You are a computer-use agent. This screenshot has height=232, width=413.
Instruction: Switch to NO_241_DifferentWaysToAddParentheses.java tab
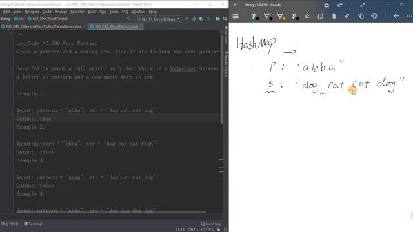click(43, 26)
